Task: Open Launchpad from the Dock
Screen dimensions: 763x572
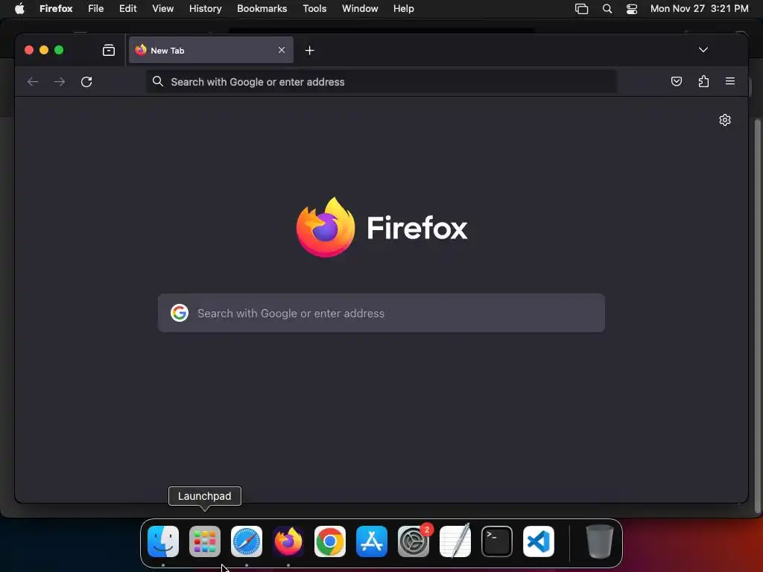Action: click(x=204, y=541)
